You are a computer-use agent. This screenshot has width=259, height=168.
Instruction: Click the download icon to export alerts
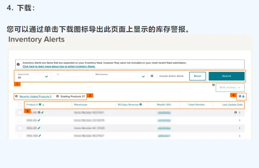(243, 96)
